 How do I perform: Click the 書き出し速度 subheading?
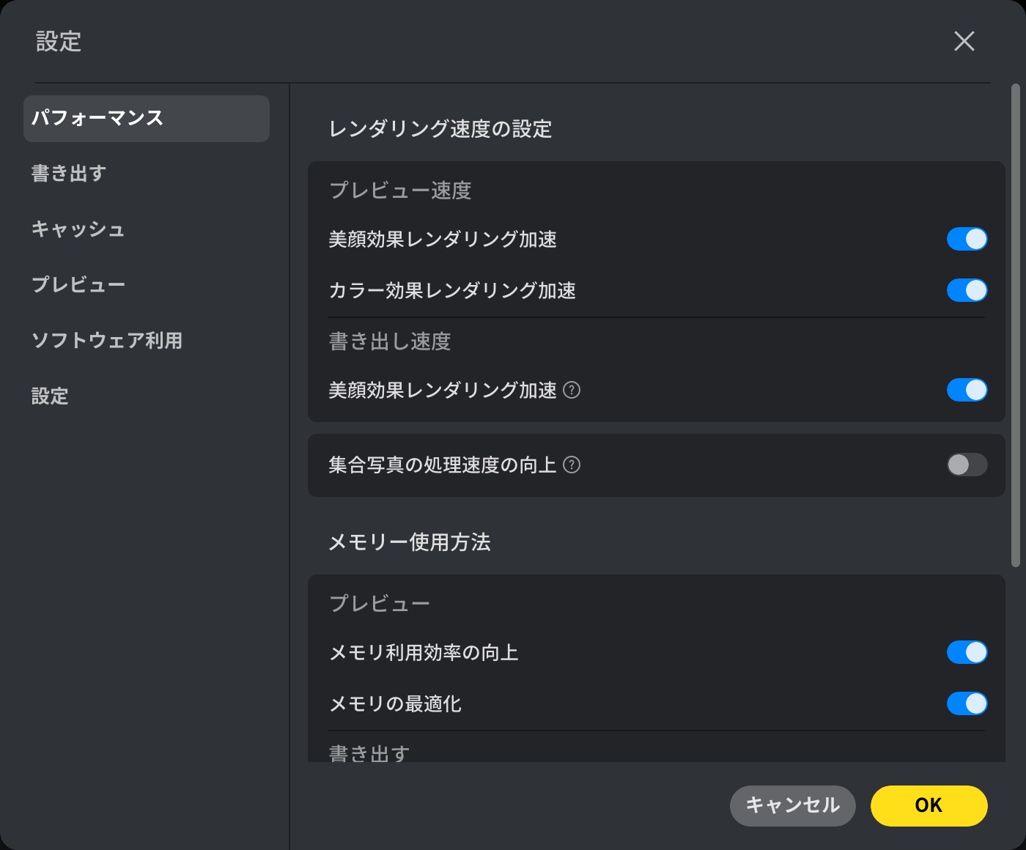[390, 341]
